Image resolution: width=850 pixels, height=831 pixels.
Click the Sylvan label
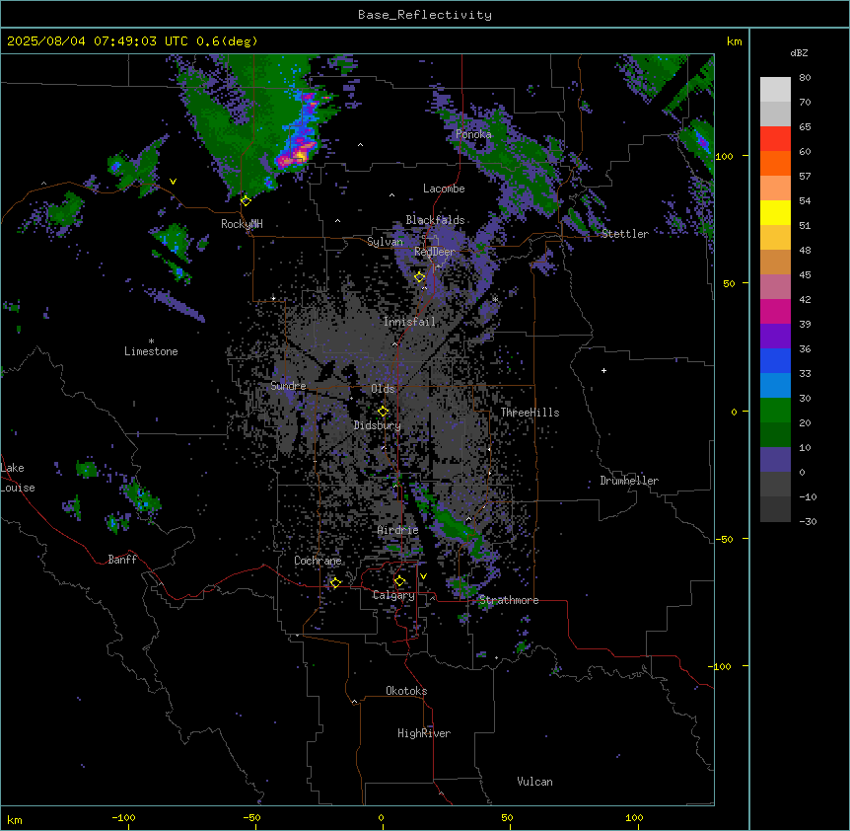[x=385, y=242]
